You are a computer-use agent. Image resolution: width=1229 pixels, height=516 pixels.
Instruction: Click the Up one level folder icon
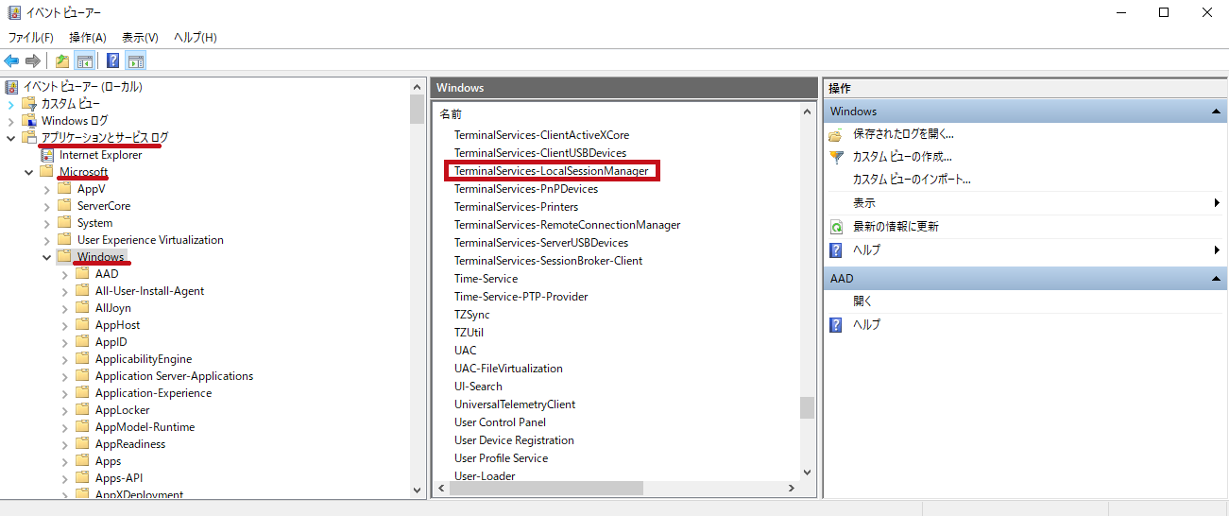(62, 61)
